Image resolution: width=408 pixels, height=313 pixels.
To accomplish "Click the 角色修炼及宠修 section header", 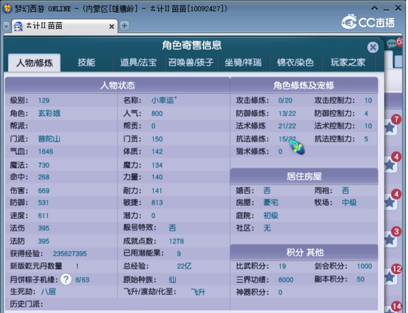I will 304,85.
